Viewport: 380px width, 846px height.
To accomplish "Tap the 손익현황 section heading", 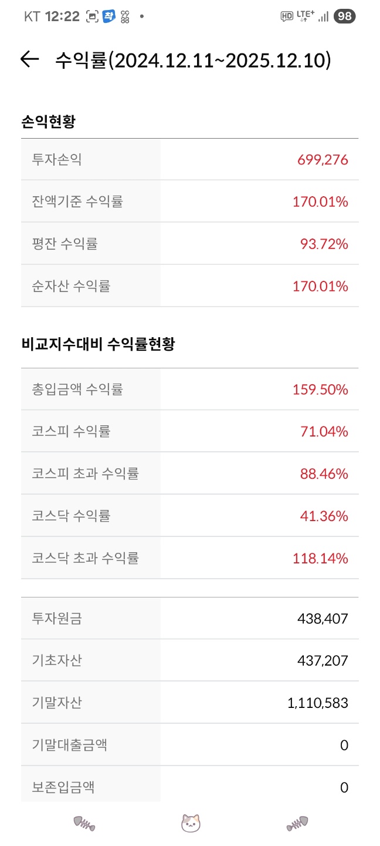I will pyautogui.click(x=48, y=122).
